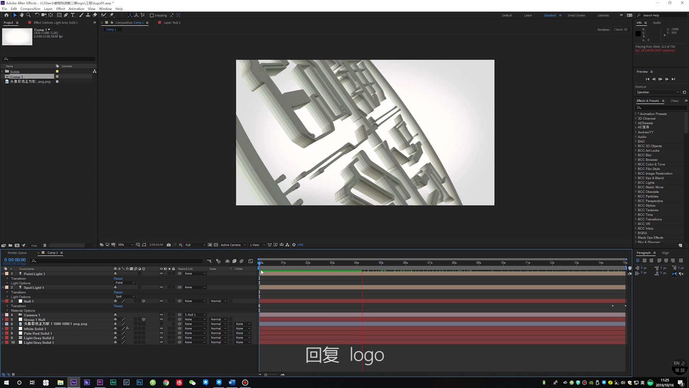This screenshot has height=388, width=689.
Task: Click the solid color swatch of Comp 1
Action: pos(57,77)
